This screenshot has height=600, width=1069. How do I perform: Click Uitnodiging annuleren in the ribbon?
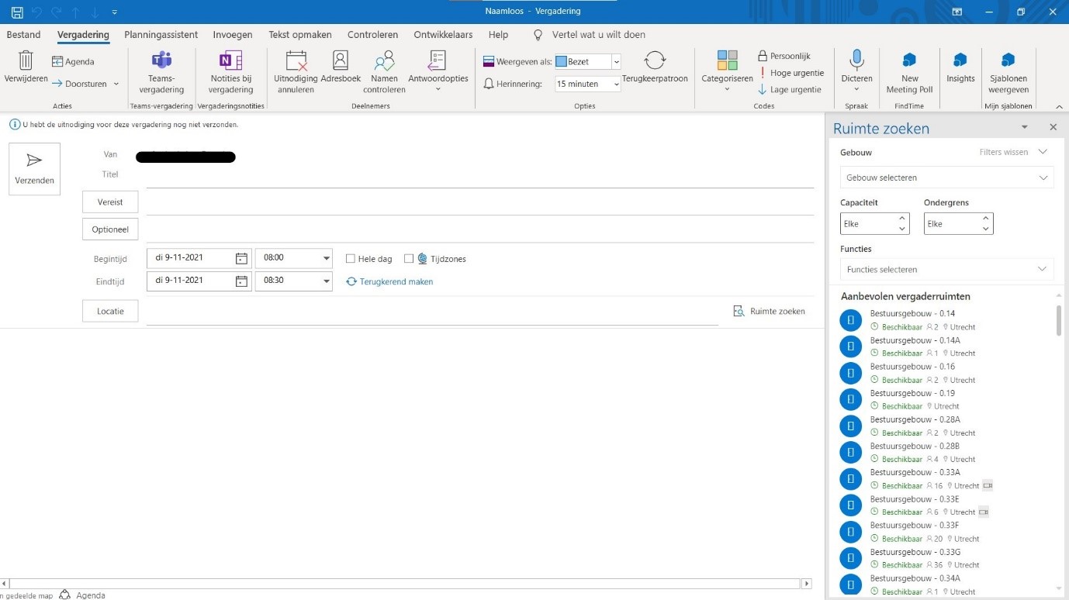click(296, 62)
